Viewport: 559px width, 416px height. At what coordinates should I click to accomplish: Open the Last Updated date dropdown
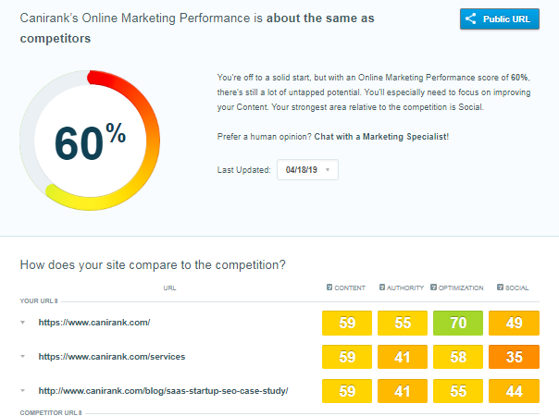coord(307,169)
